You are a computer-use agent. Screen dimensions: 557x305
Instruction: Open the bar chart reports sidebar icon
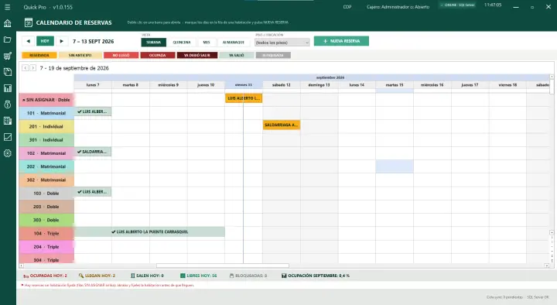tap(8, 88)
